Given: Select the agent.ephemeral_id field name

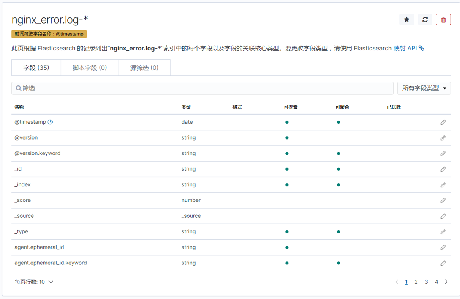Looking at the screenshot, I should coord(39,247).
